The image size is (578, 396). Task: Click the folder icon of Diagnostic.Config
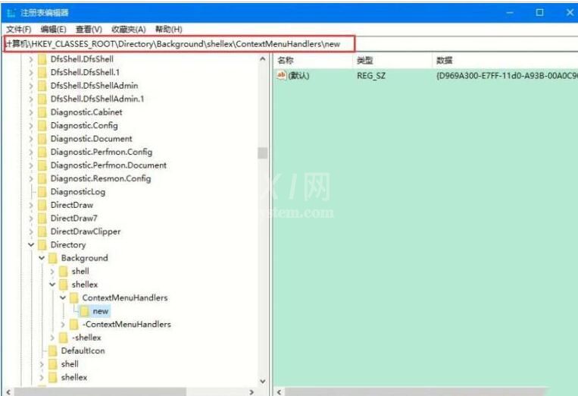pyautogui.click(x=42, y=125)
